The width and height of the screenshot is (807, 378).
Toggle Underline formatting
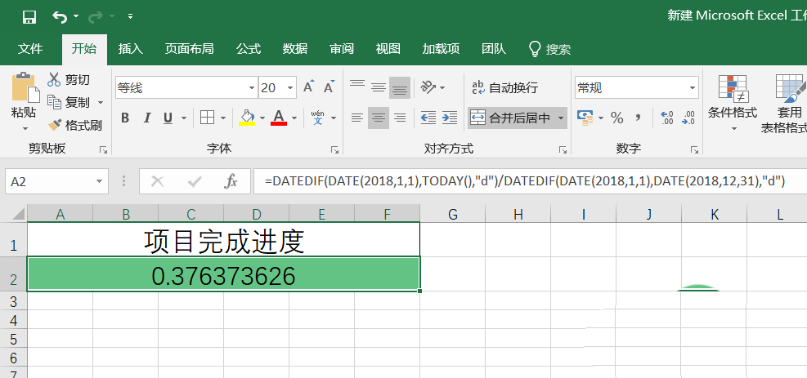[168, 118]
